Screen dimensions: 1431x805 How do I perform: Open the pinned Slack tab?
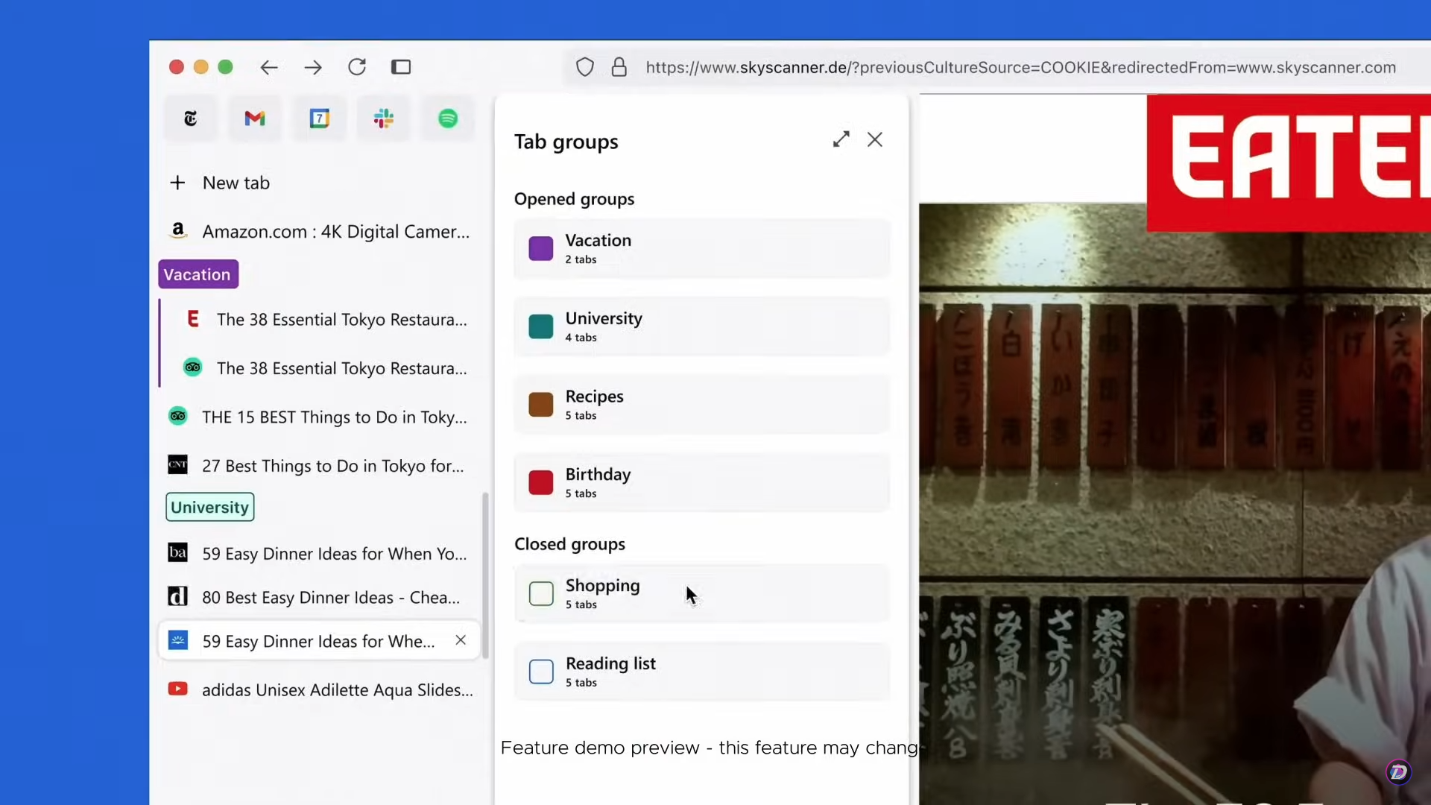point(384,119)
